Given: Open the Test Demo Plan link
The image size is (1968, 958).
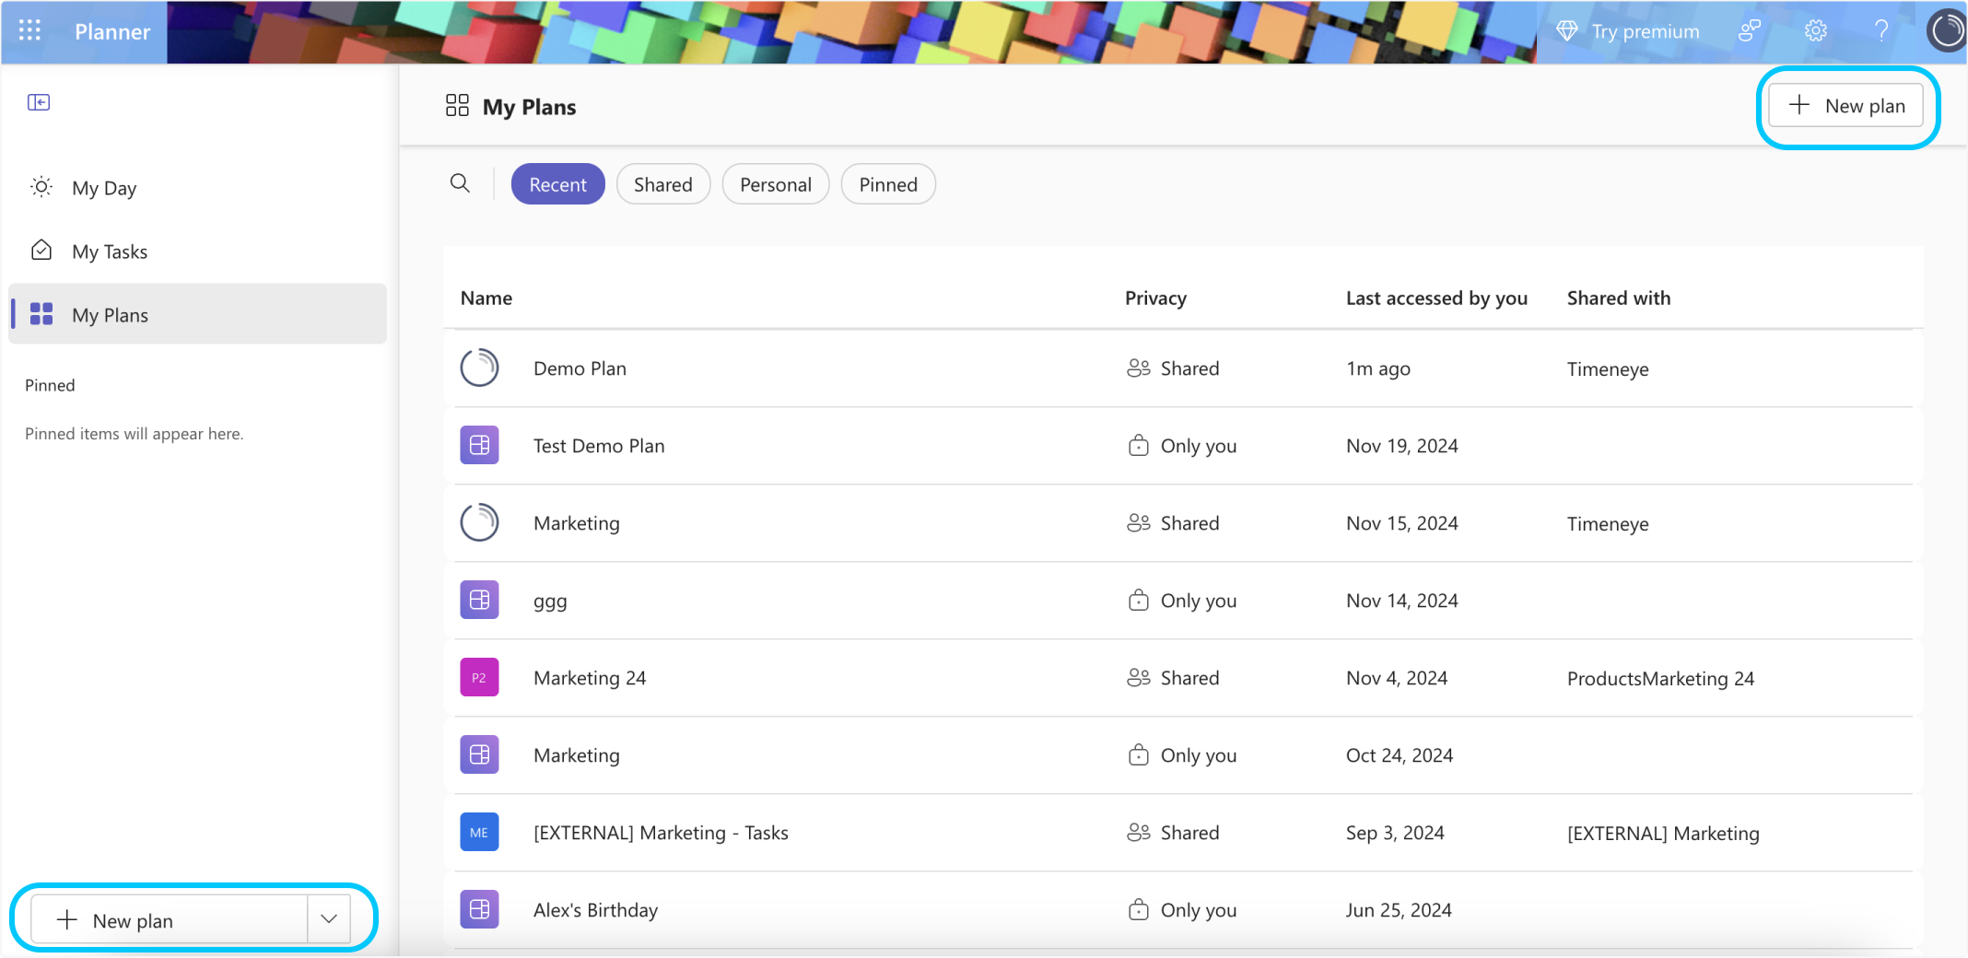Looking at the screenshot, I should 599,446.
